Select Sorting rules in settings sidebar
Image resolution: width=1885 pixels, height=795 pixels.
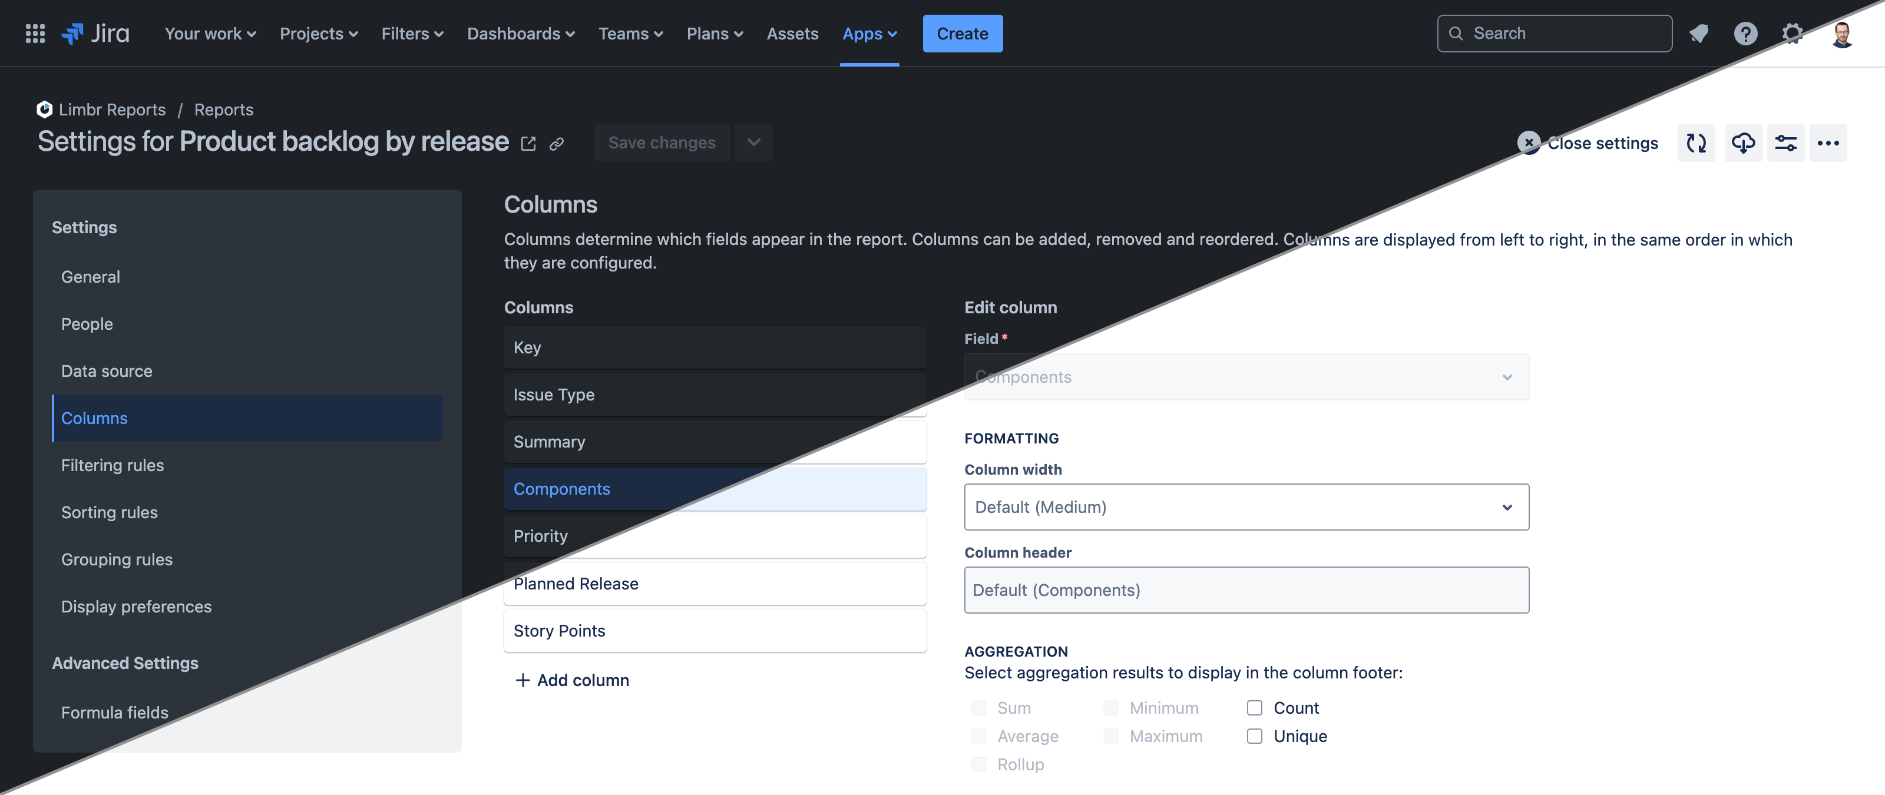click(247, 512)
